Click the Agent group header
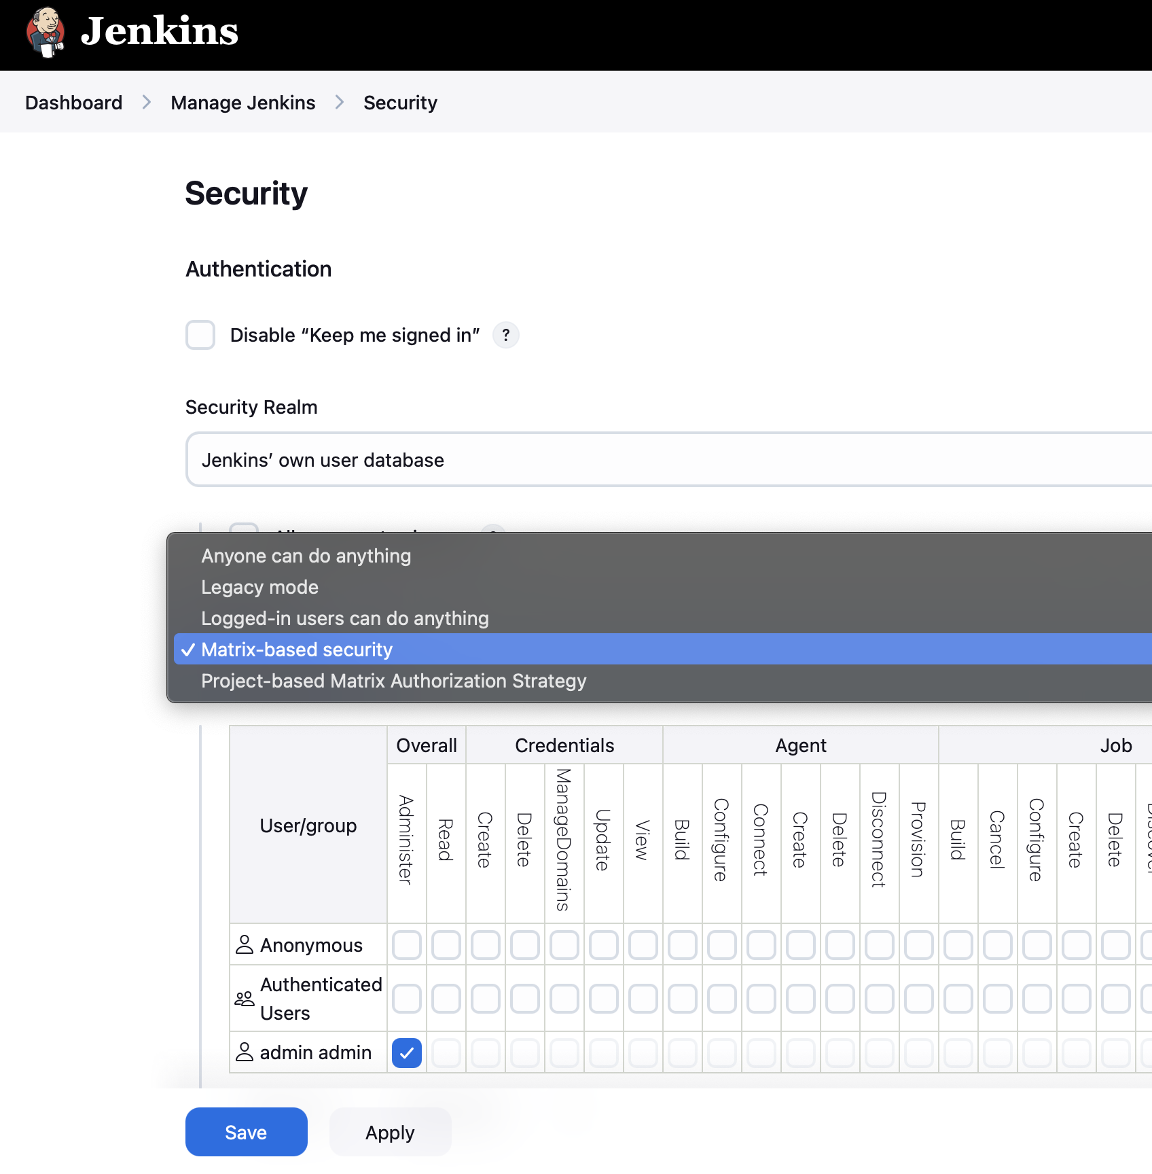The height and width of the screenshot is (1174, 1152). click(x=801, y=745)
